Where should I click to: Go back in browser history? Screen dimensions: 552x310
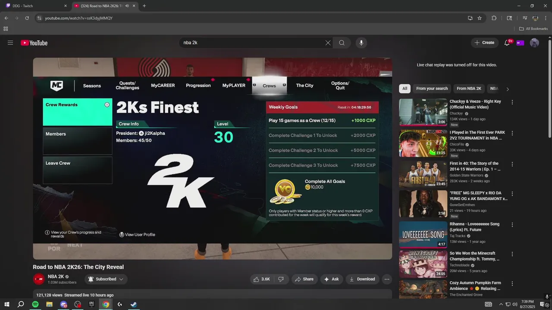point(6,18)
